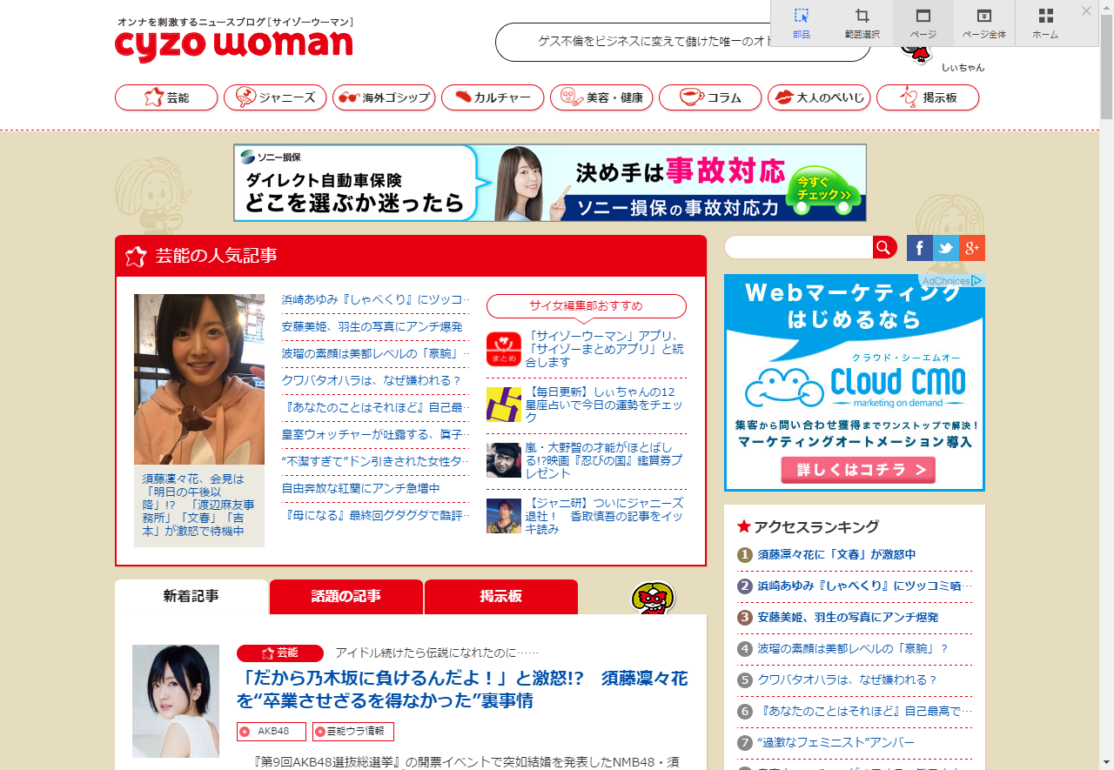Switch to the 掲示板 red tab
The width and height of the screenshot is (1114, 770).
501,597
